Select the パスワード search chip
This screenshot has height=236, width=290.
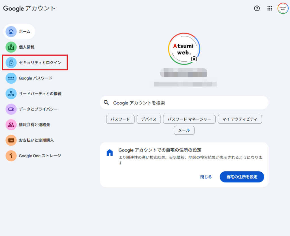point(120,119)
